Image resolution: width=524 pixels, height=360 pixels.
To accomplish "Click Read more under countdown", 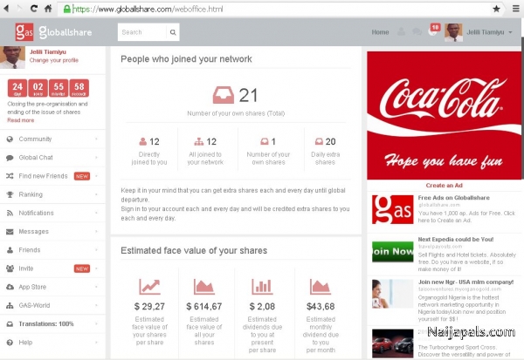I will (x=21, y=120).
